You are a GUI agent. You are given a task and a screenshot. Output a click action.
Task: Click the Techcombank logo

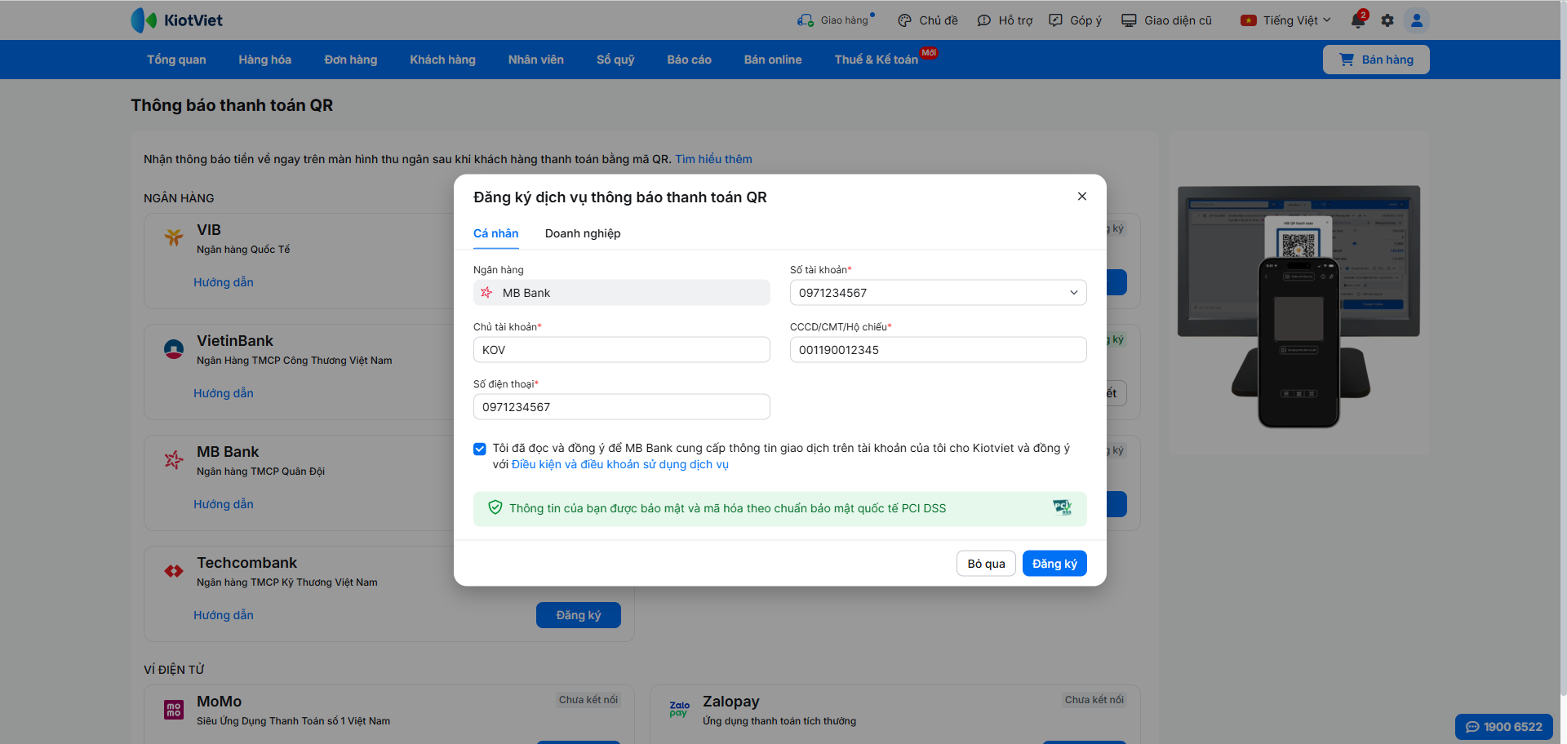[x=174, y=571]
